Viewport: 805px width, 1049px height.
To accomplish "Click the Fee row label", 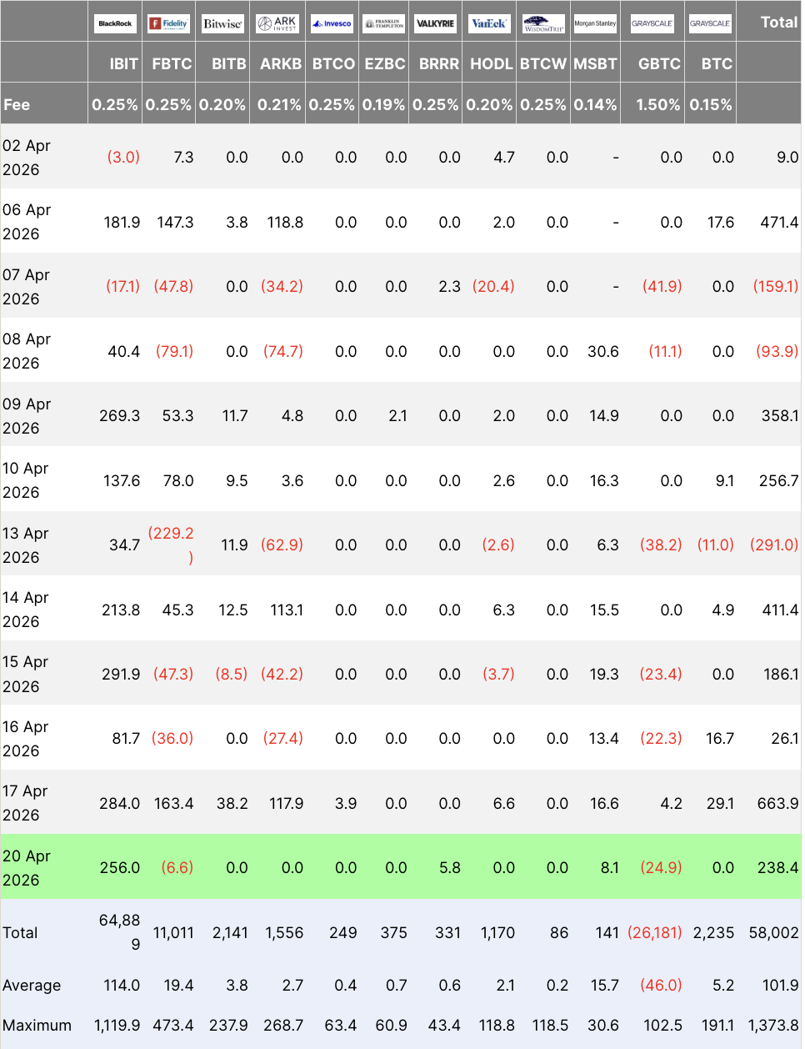I will [x=19, y=103].
